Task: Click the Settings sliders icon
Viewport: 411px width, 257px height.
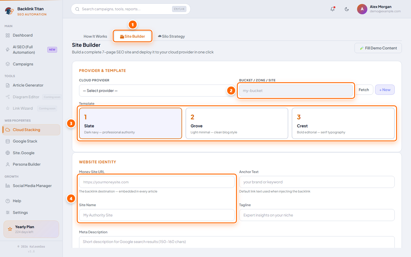Action: coord(8,212)
